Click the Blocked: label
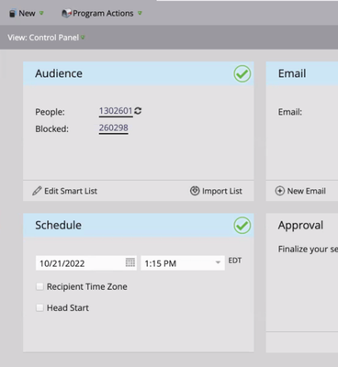 pos(51,129)
